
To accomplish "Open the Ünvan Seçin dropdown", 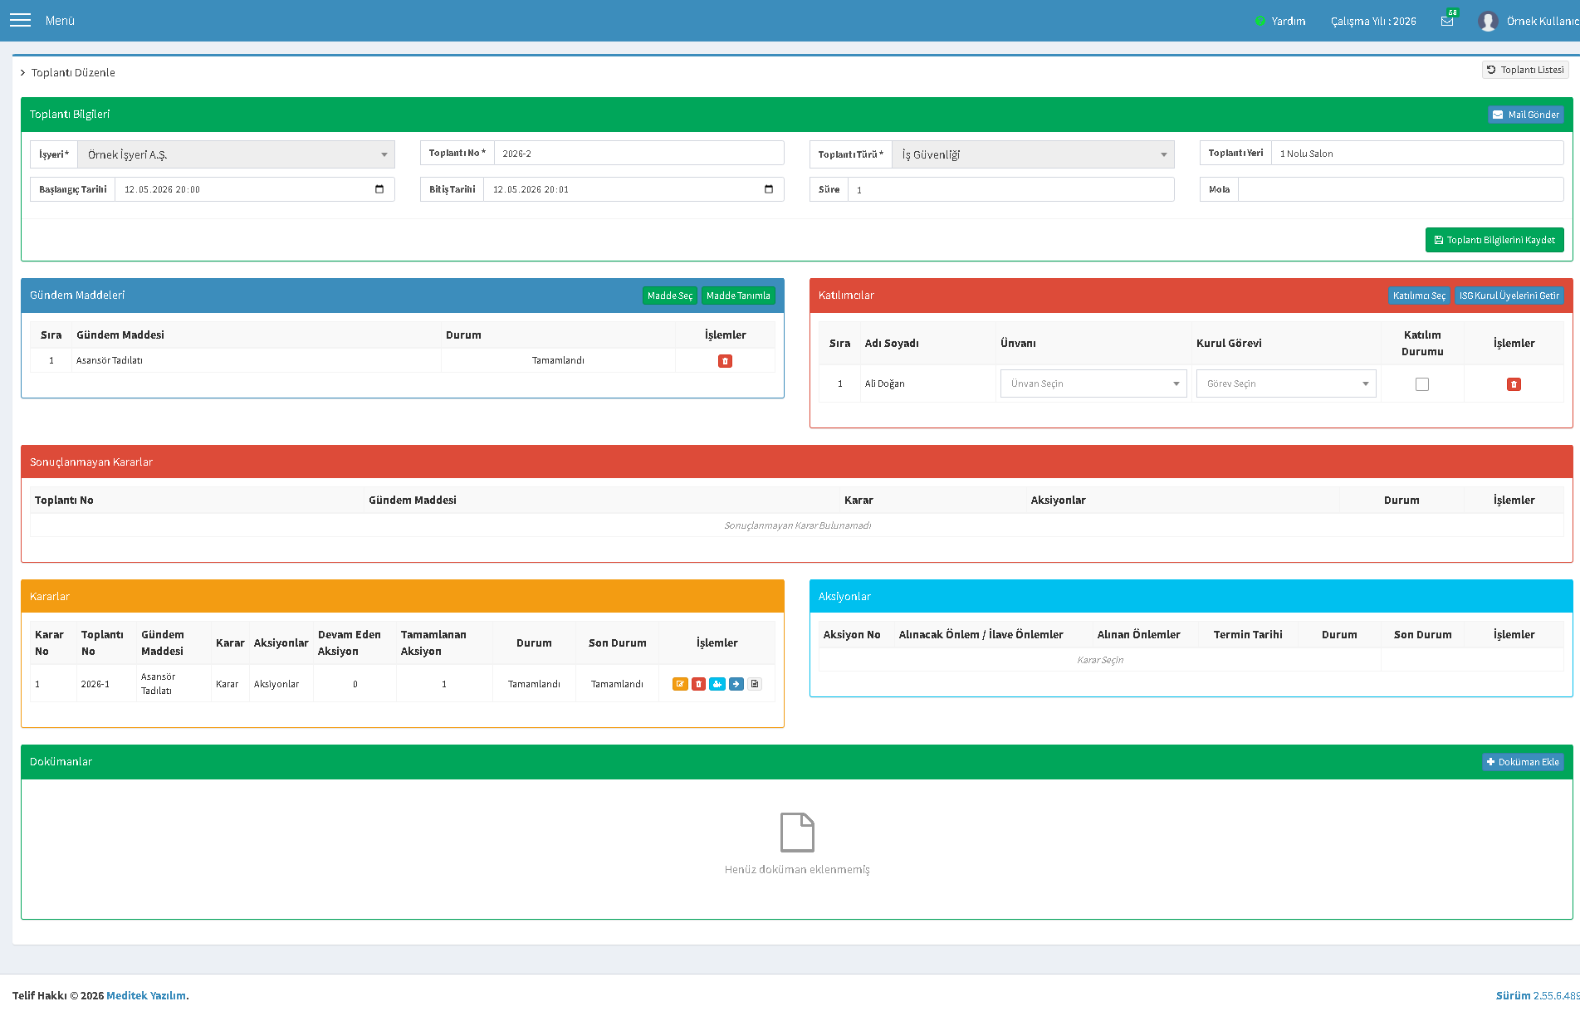I will [x=1093, y=383].
